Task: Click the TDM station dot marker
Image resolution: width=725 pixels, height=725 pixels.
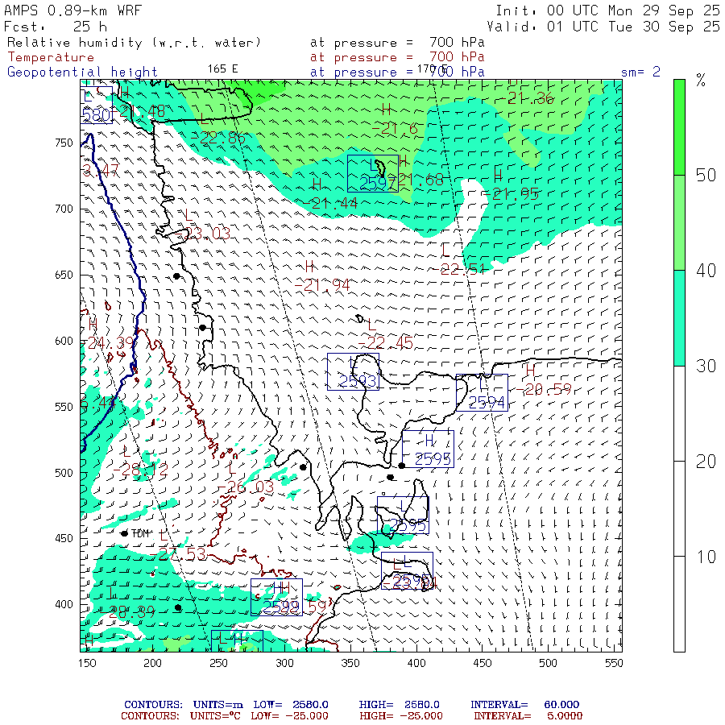Action: [x=124, y=533]
